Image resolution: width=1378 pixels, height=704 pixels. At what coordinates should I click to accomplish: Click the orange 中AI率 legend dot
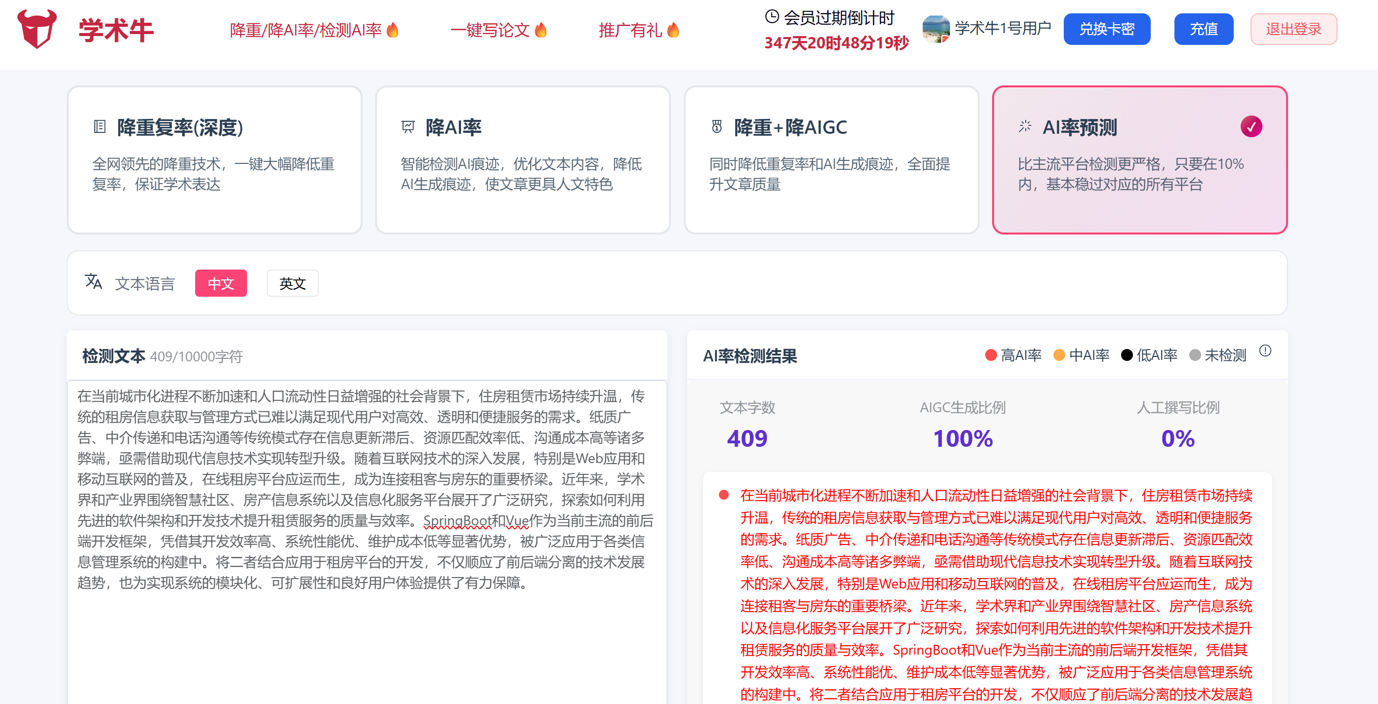(x=1059, y=355)
